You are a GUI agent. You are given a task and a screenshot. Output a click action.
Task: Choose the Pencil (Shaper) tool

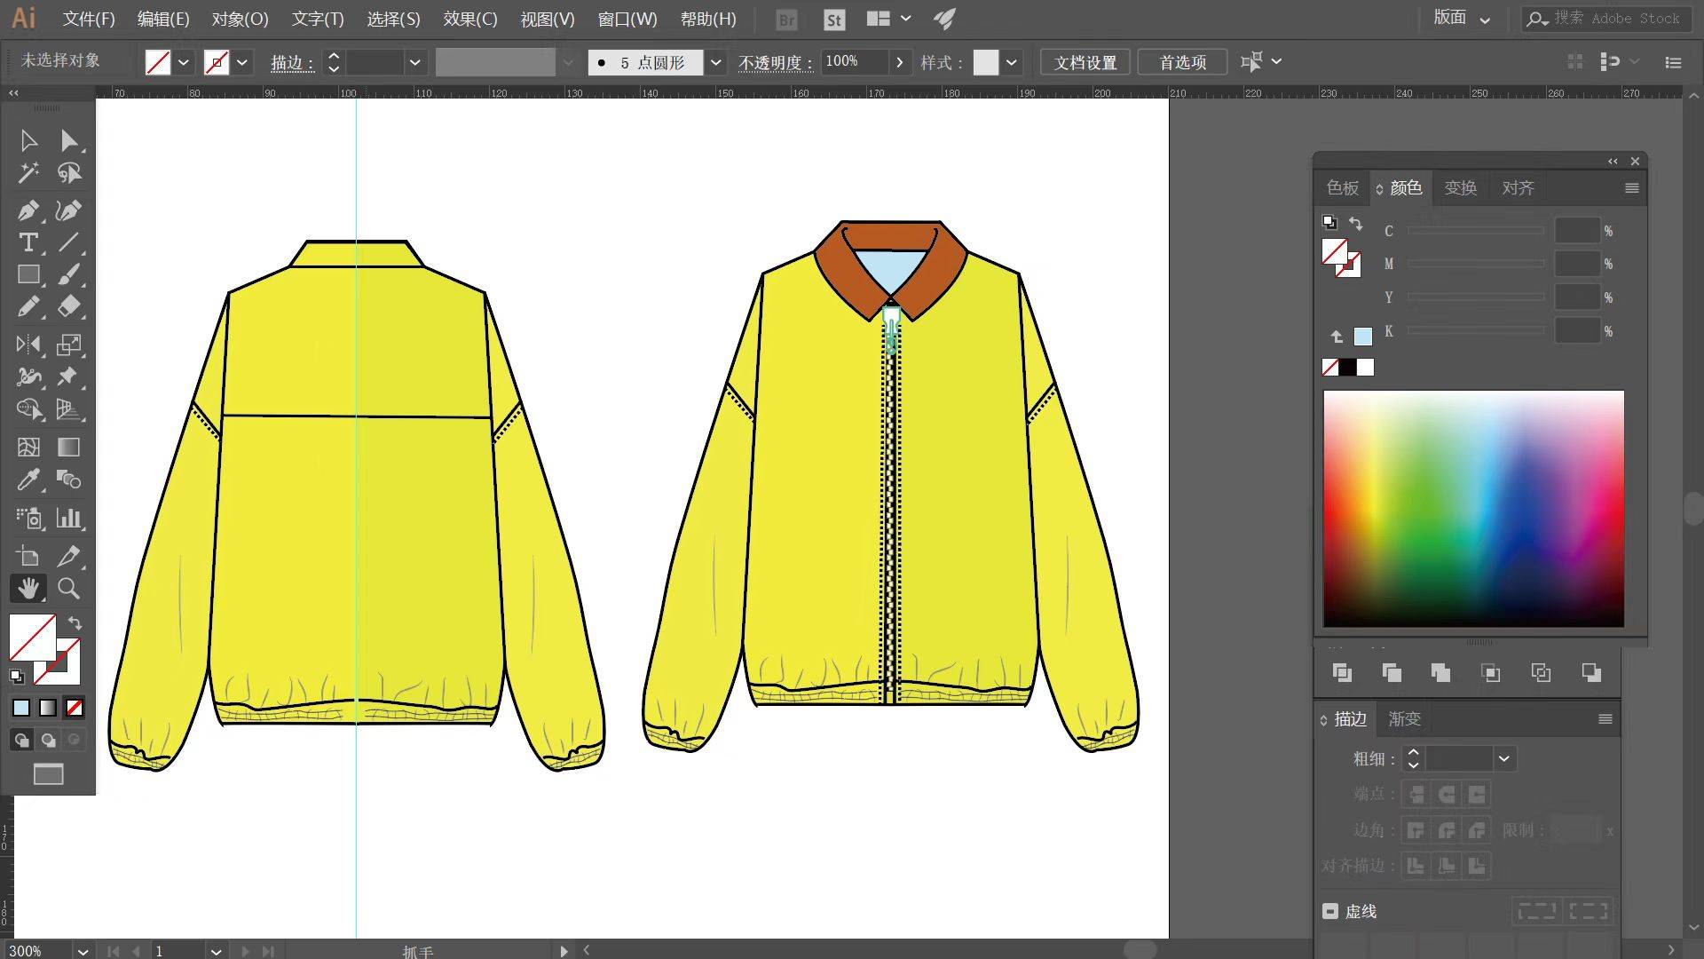28,306
